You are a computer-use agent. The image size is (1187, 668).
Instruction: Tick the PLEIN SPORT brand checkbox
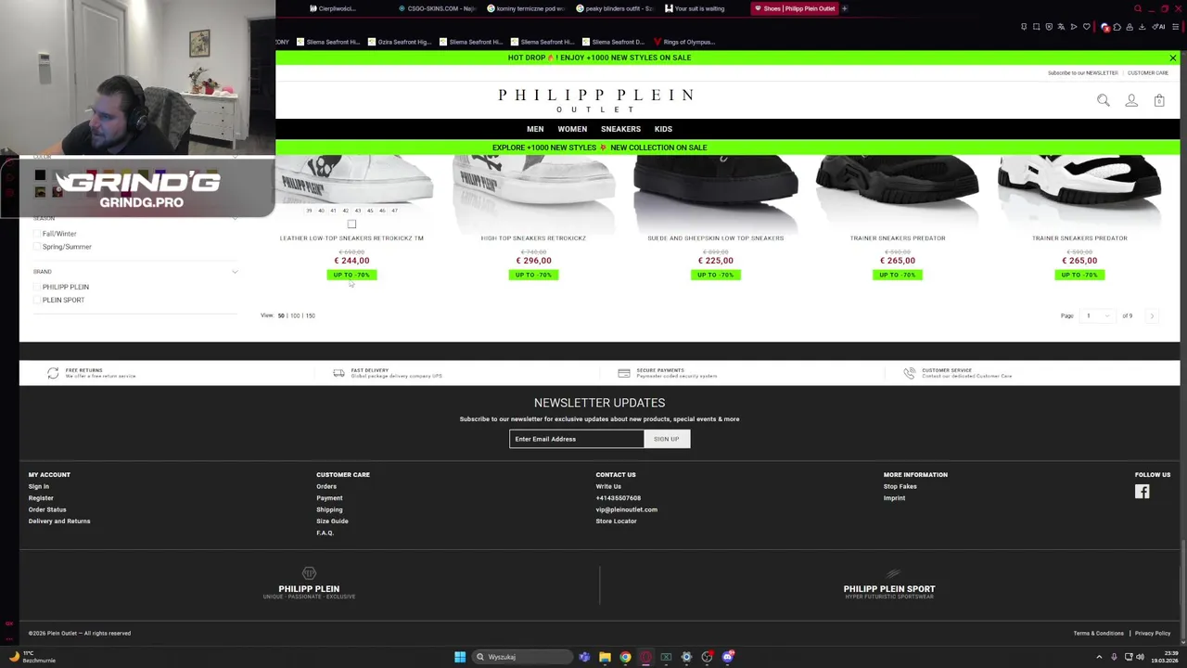pyautogui.click(x=38, y=300)
